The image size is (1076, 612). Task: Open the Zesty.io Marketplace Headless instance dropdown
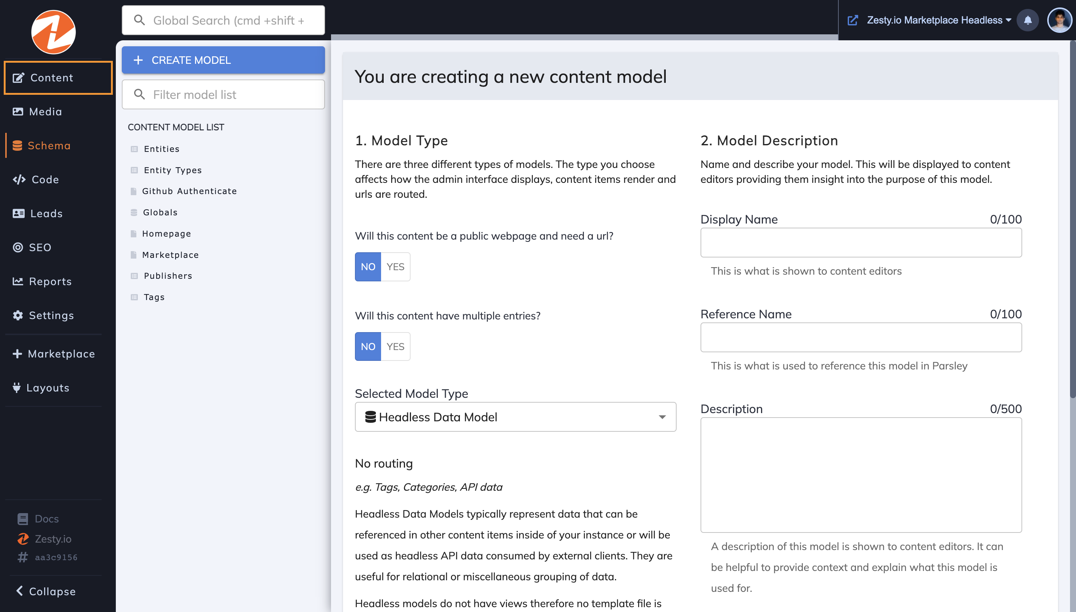pyautogui.click(x=939, y=20)
